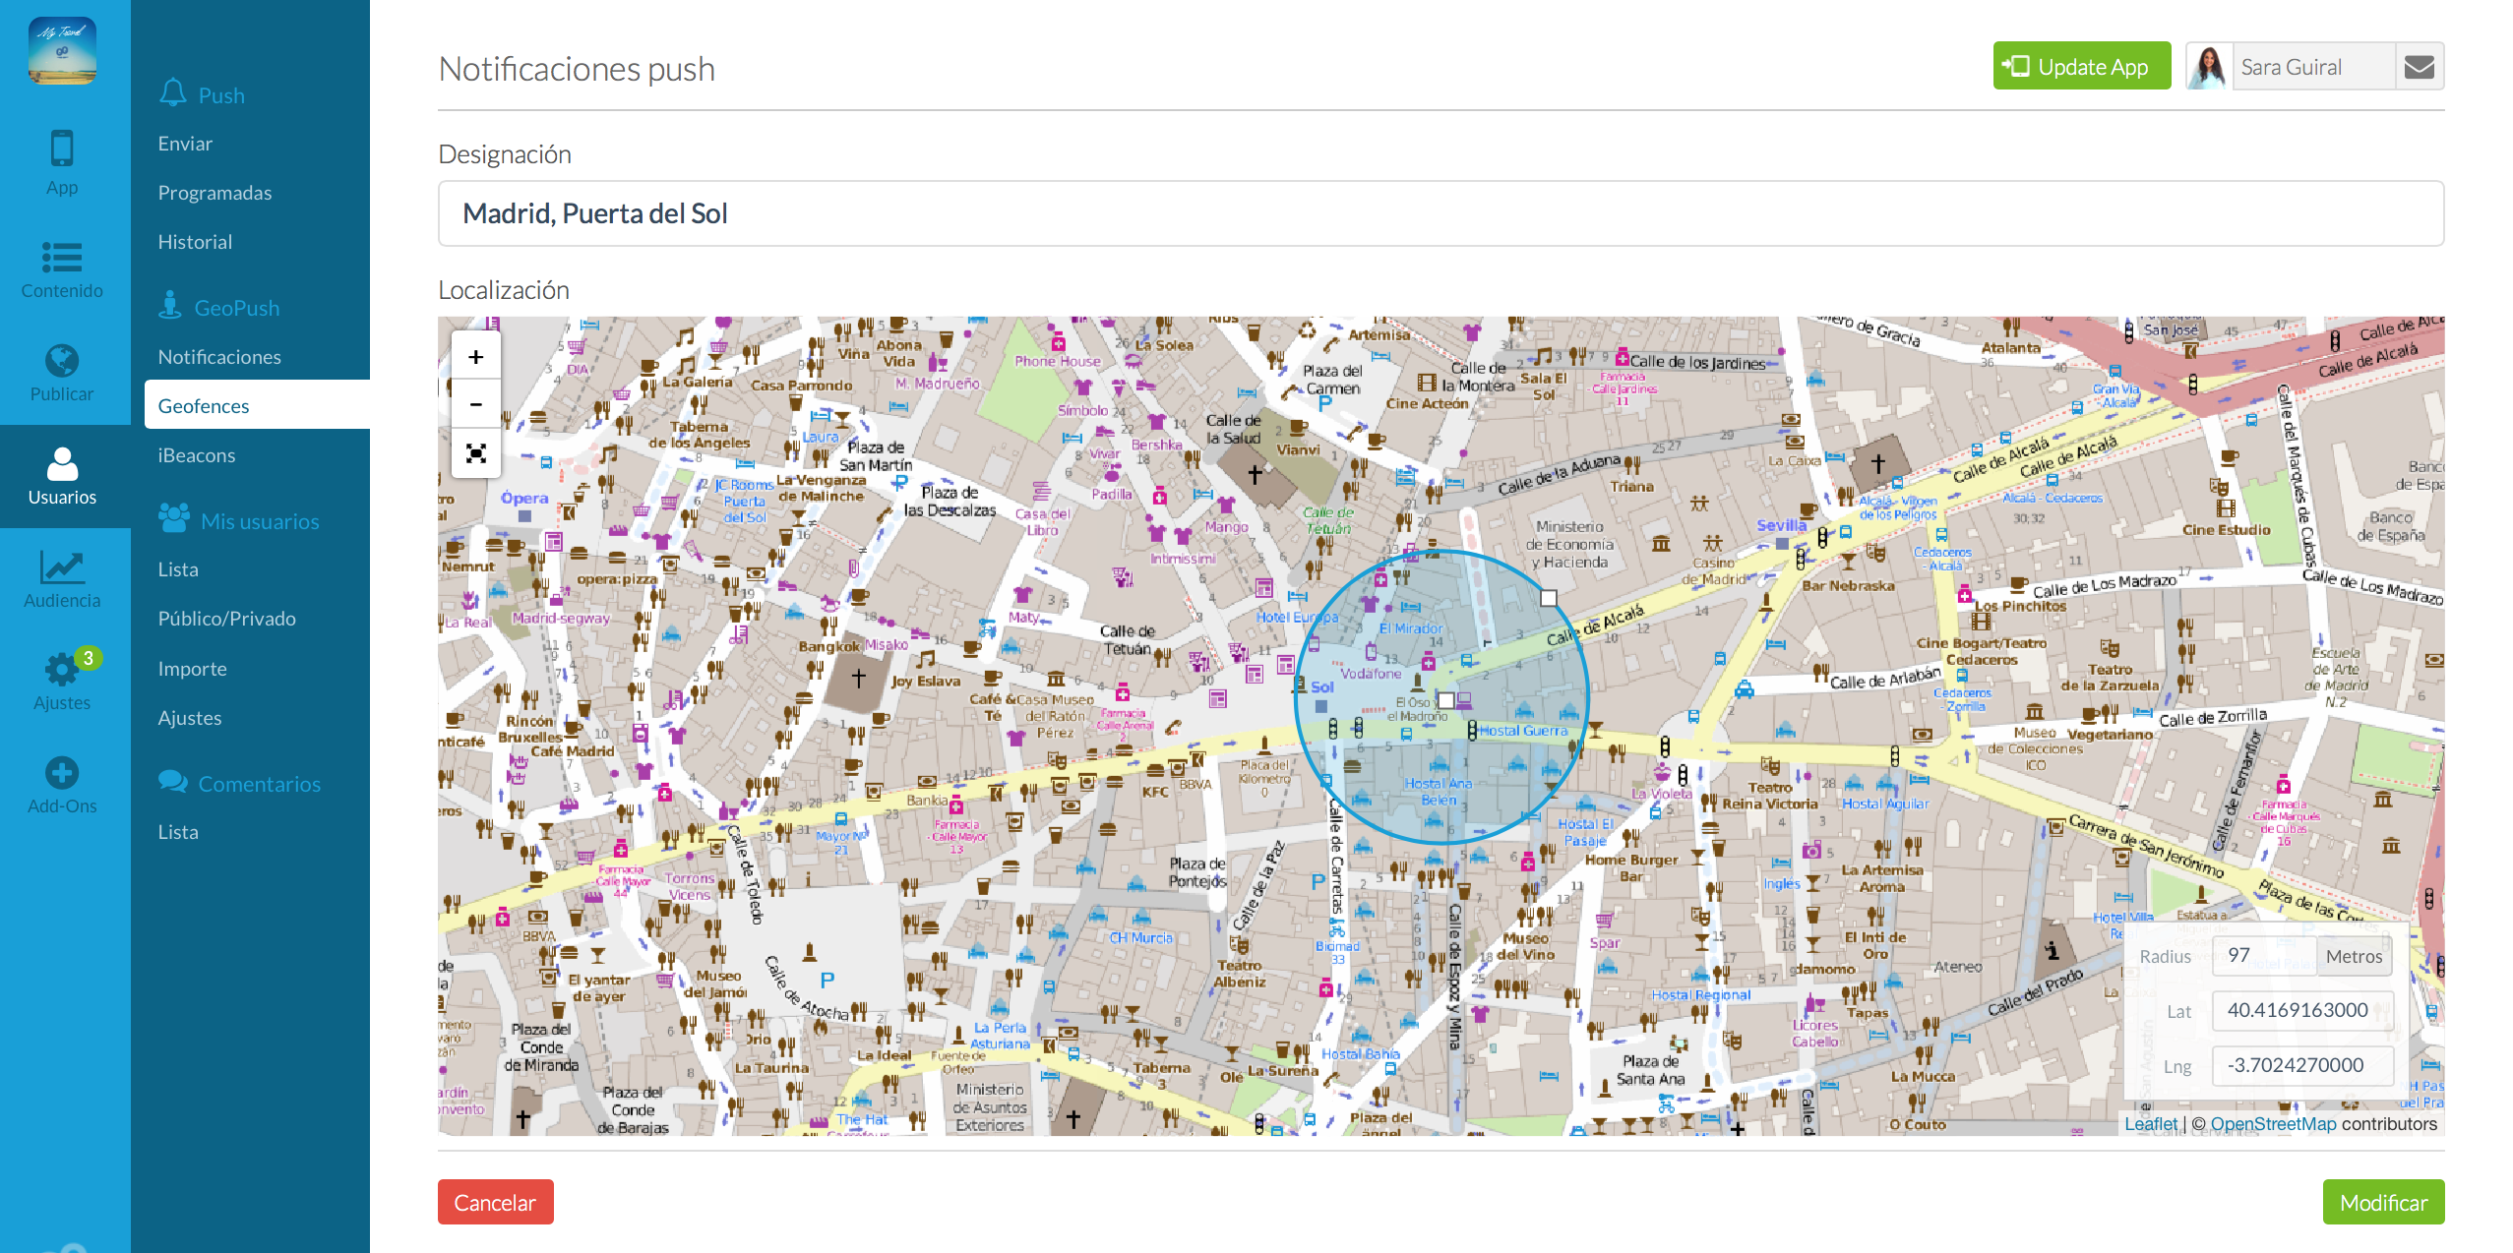This screenshot has height=1253, width=2513.
Task: Click the envelope messages icon
Action: (x=2419, y=67)
